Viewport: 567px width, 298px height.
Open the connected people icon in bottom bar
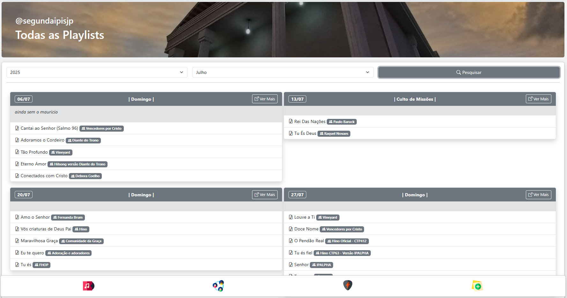point(218,286)
